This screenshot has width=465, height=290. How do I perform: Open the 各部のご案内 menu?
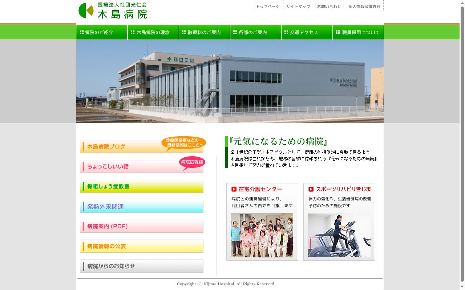pos(256,32)
